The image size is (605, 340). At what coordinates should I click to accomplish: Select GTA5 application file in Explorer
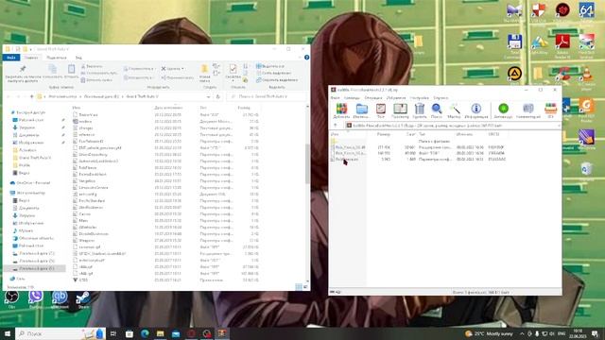coord(79,280)
